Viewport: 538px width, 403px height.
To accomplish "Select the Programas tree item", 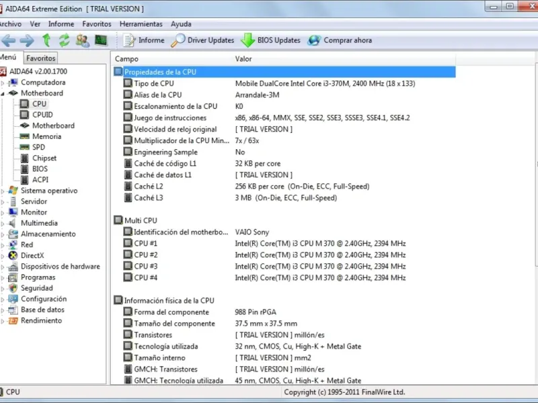I will click(38, 277).
